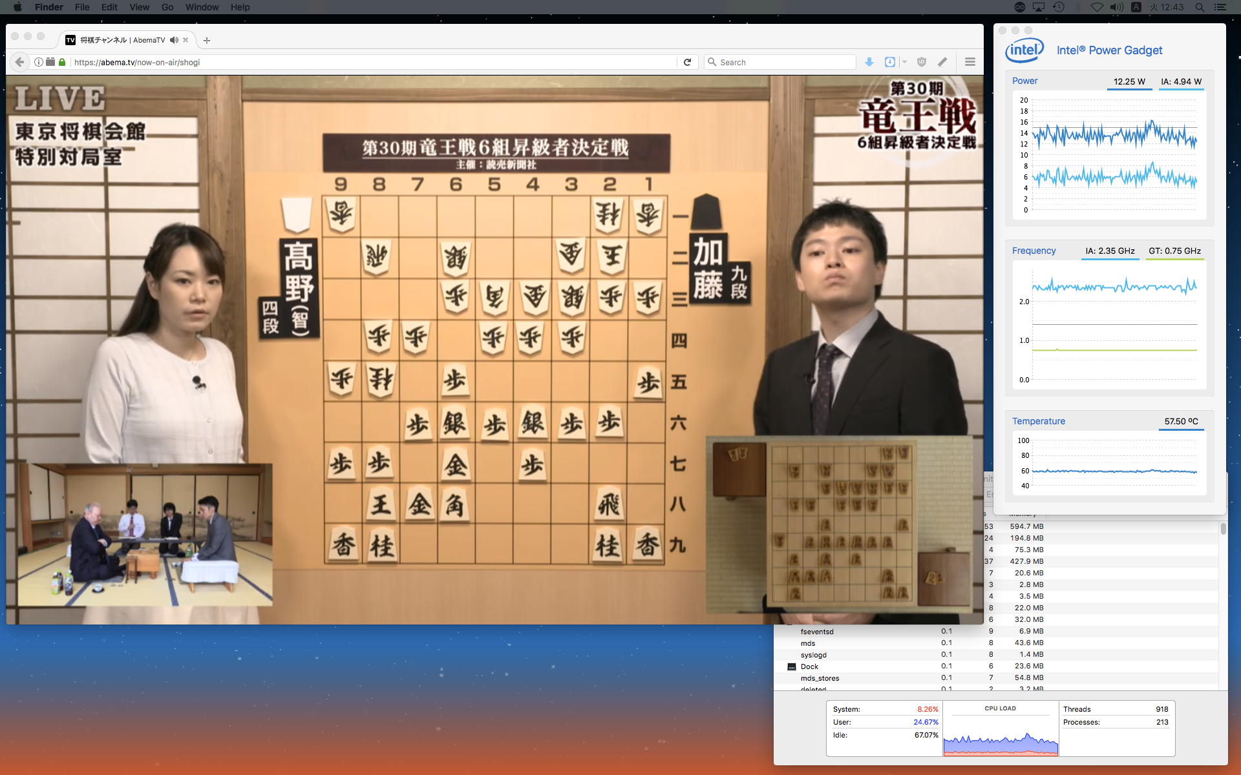Open a new browser tab
The height and width of the screenshot is (775, 1241).
tap(207, 40)
